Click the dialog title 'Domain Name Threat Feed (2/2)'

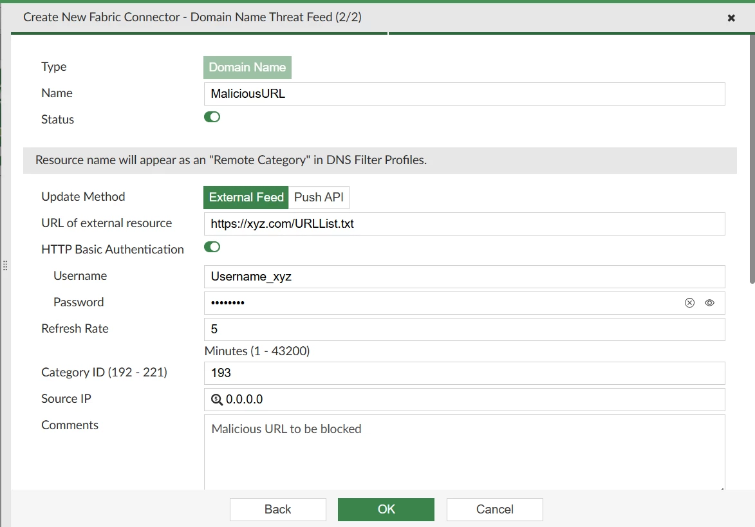pyautogui.click(x=276, y=17)
